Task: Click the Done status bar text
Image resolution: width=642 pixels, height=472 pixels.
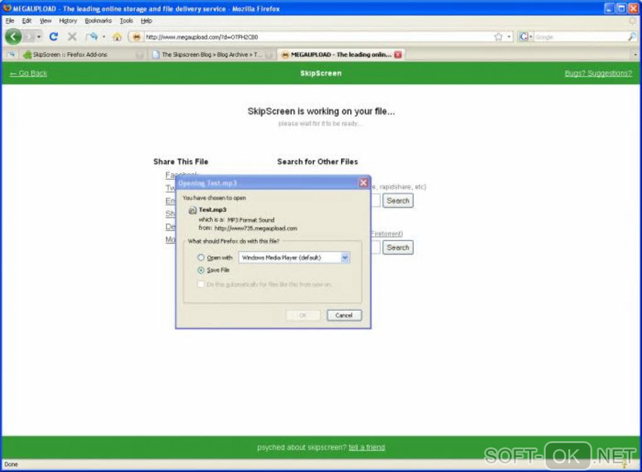Action: 11,464
